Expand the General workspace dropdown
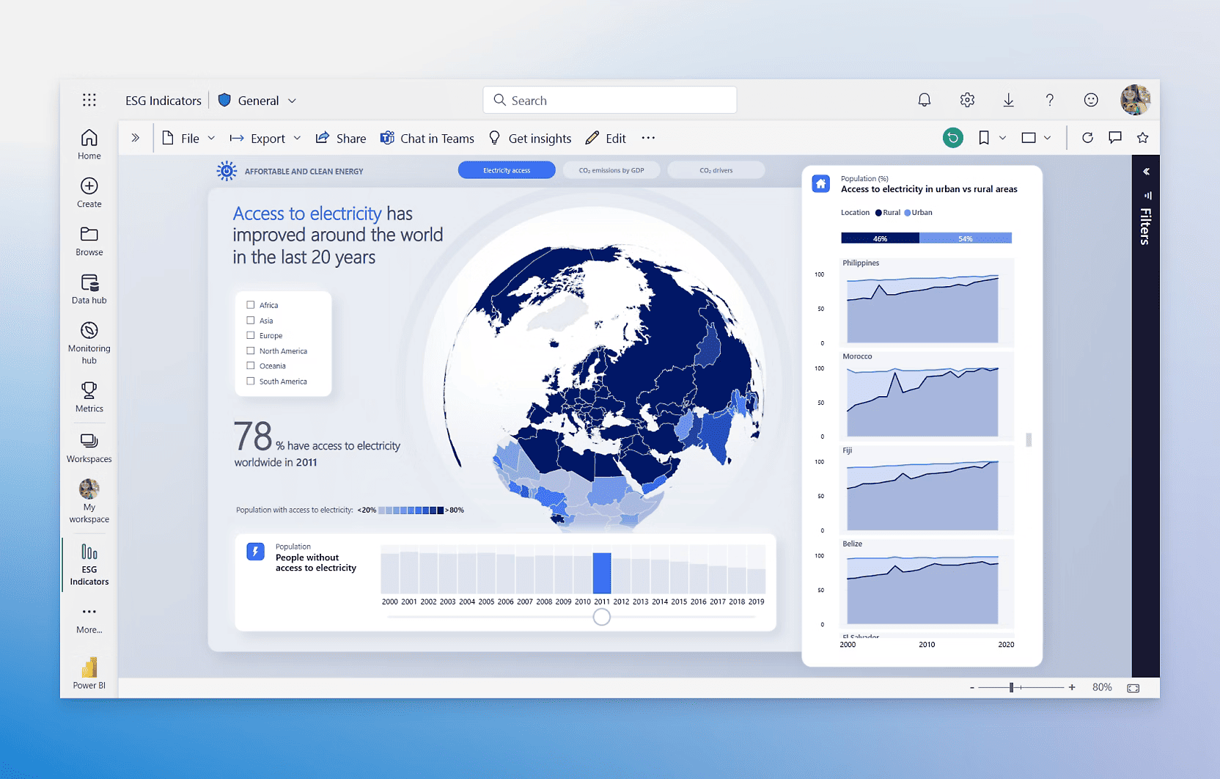 coord(292,100)
